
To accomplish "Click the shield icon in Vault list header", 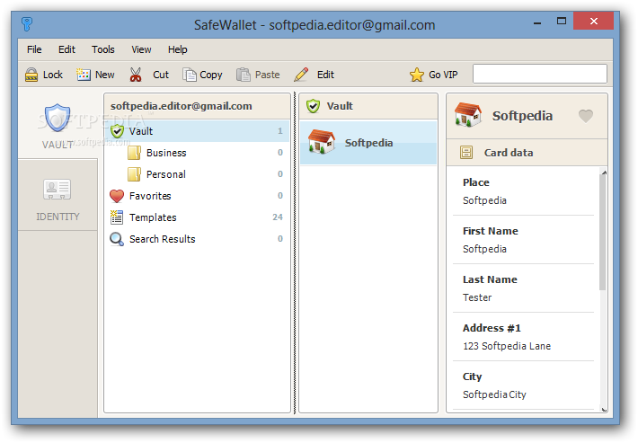I will (x=313, y=106).
